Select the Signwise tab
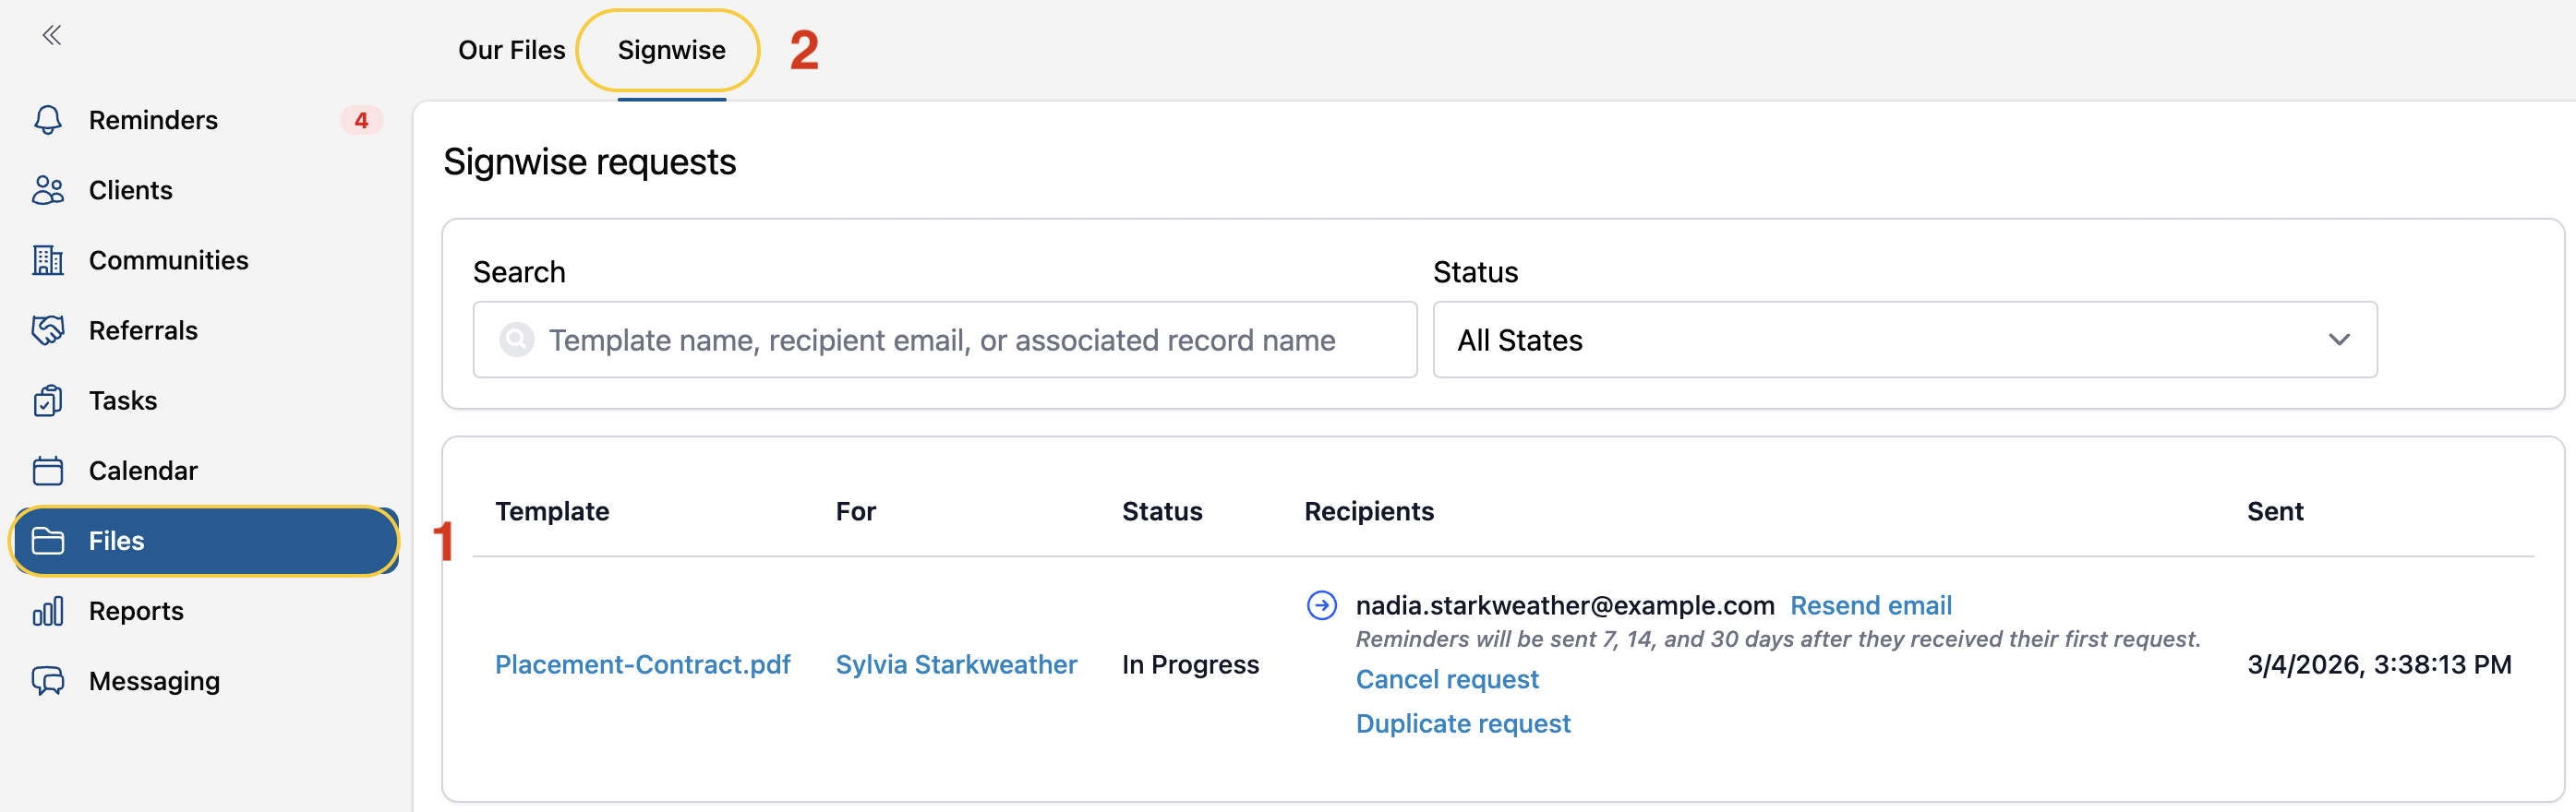The image size is (2576, 812). click(671, 50)
